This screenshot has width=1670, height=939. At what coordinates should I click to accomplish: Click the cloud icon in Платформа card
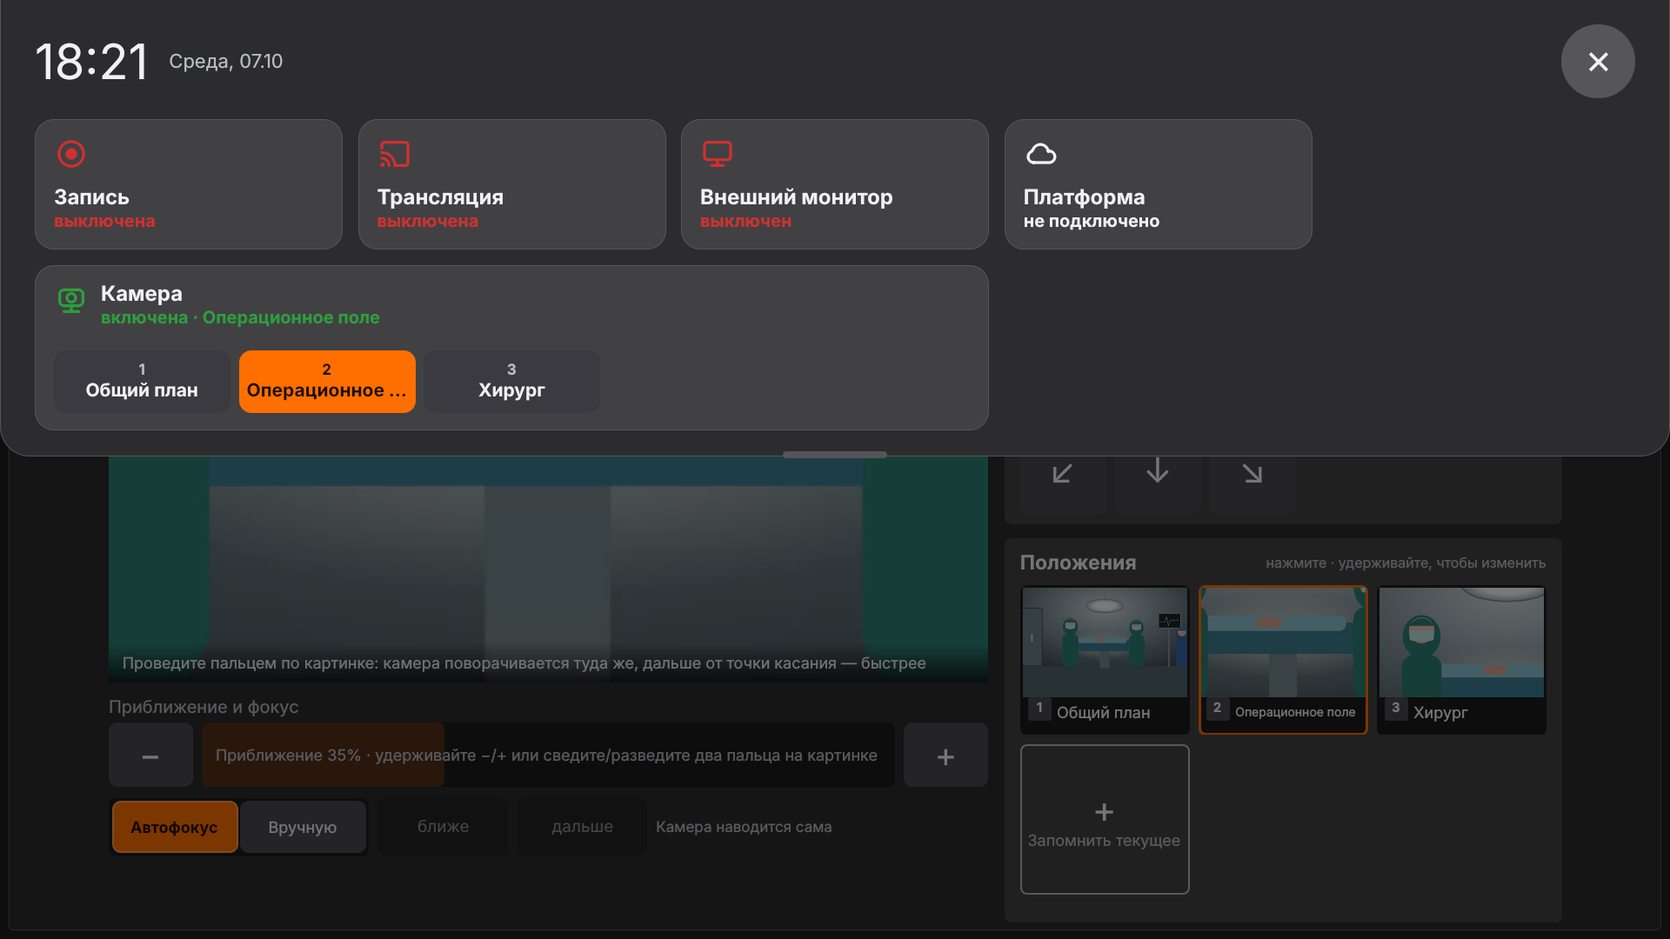click(1041, 154)
